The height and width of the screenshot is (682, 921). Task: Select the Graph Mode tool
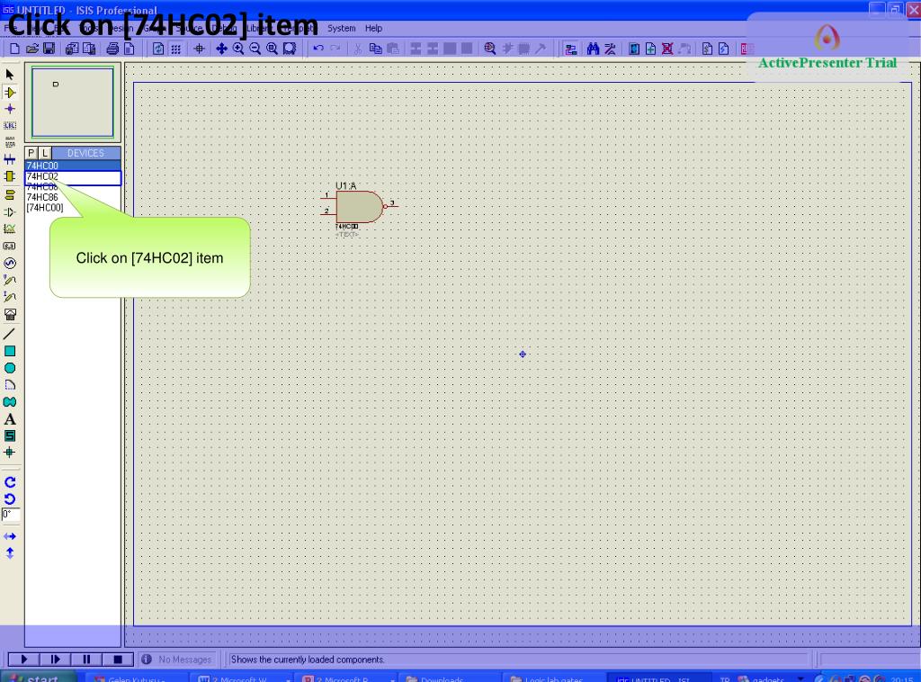point(9,229)
